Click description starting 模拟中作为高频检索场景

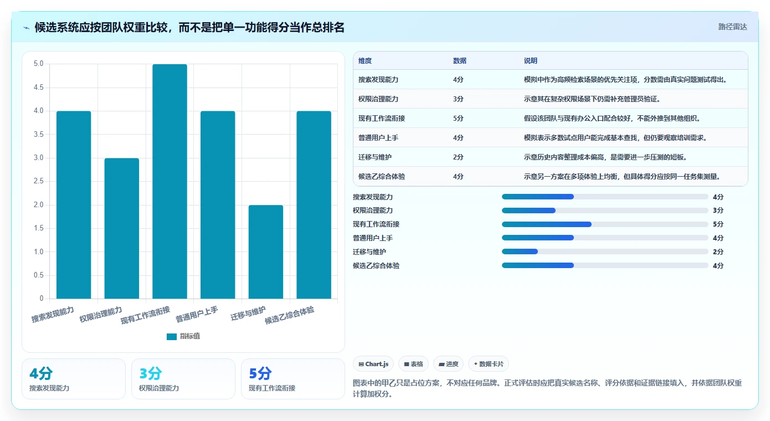coord(625,80)
